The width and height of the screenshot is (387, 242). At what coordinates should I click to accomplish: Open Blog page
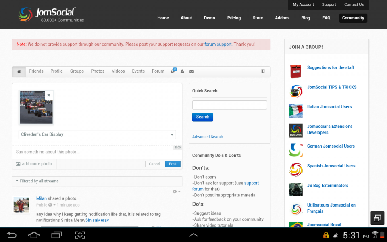[x=306, y=18]
